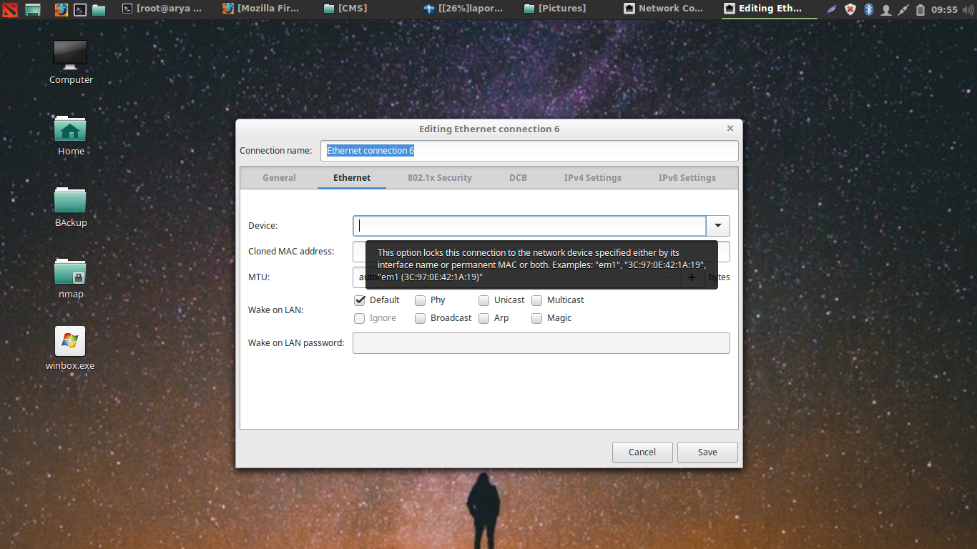Switch to the General tab
977x549 pixels.
279,177
